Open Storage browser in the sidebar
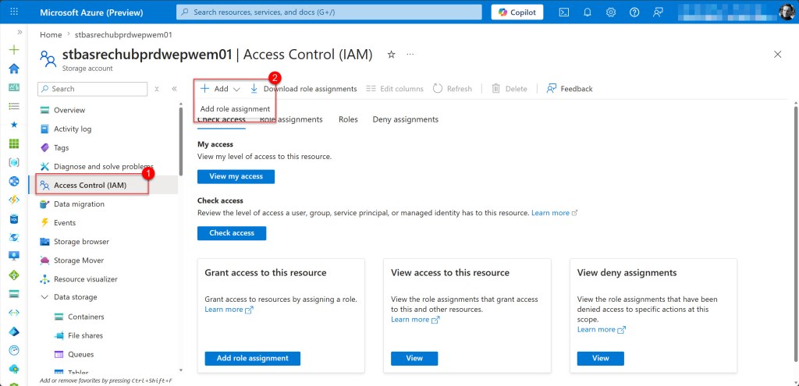 (81, 242)
